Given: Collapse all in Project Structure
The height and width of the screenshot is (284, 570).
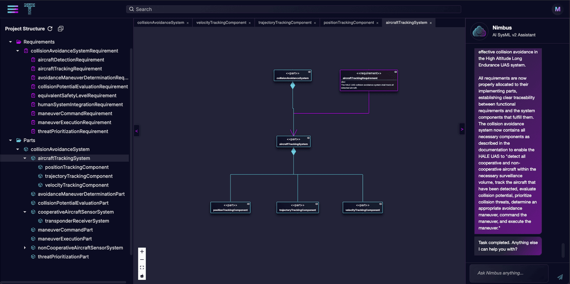Looking at the screenshot, I should point(61,28).
